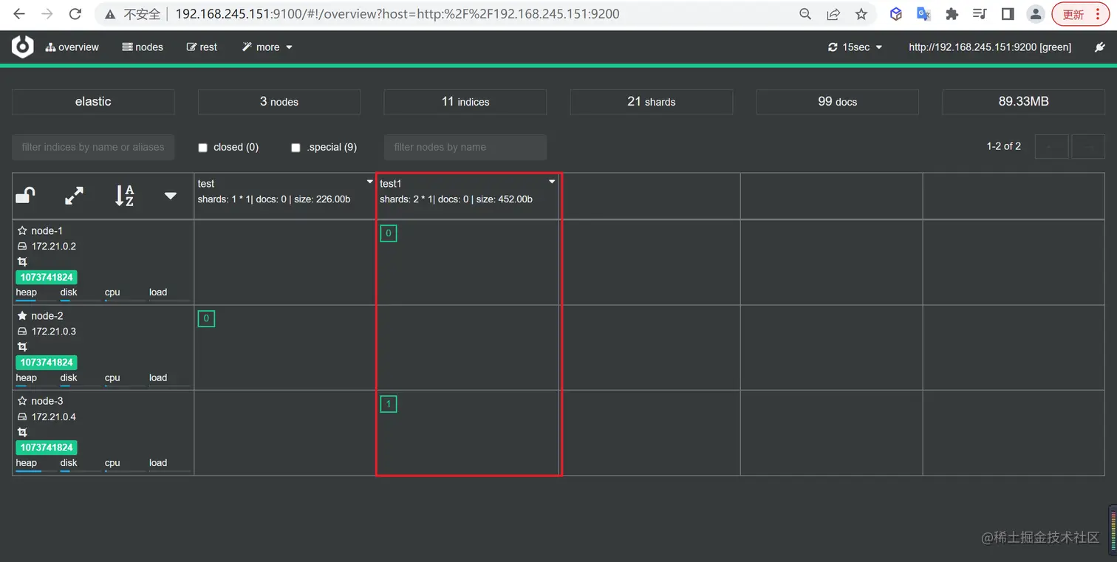This screenshot has height=562, width=1117.
Task: Click the address bar zoom magnifier icon
Action: coord(805,14)
